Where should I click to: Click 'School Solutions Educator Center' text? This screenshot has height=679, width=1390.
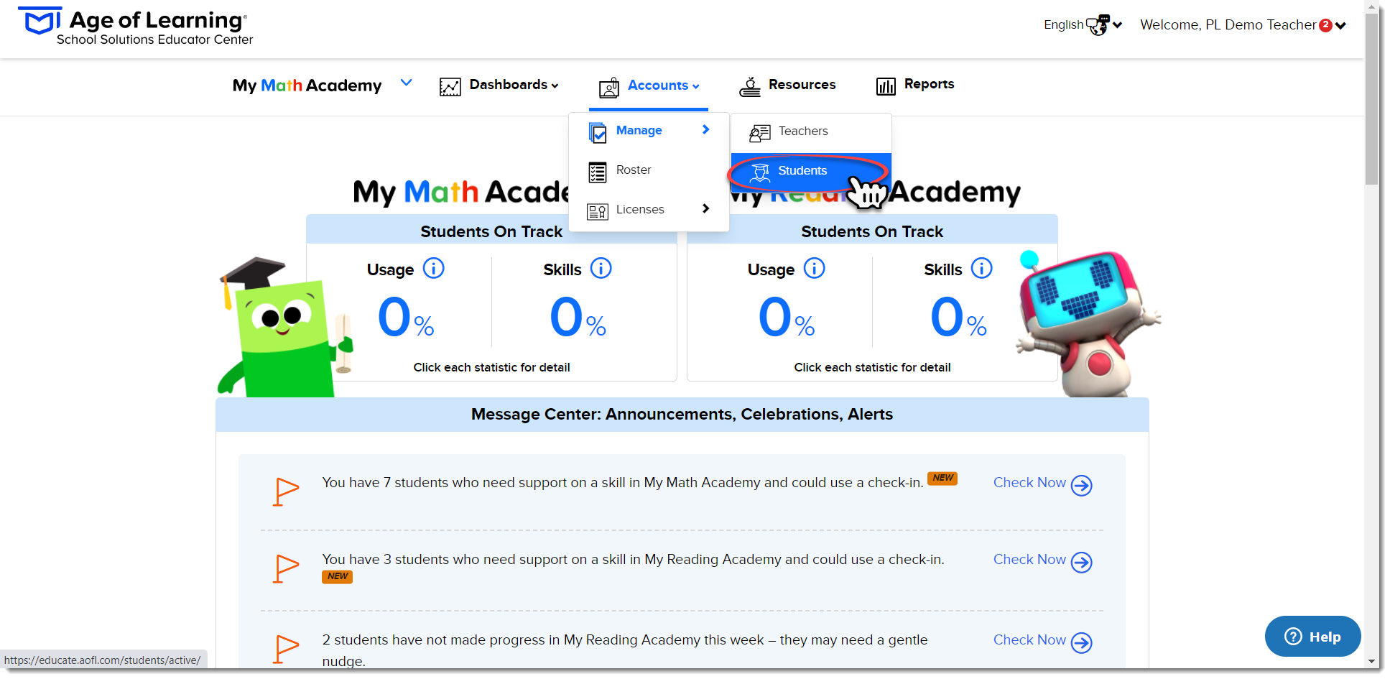[154, 40]
